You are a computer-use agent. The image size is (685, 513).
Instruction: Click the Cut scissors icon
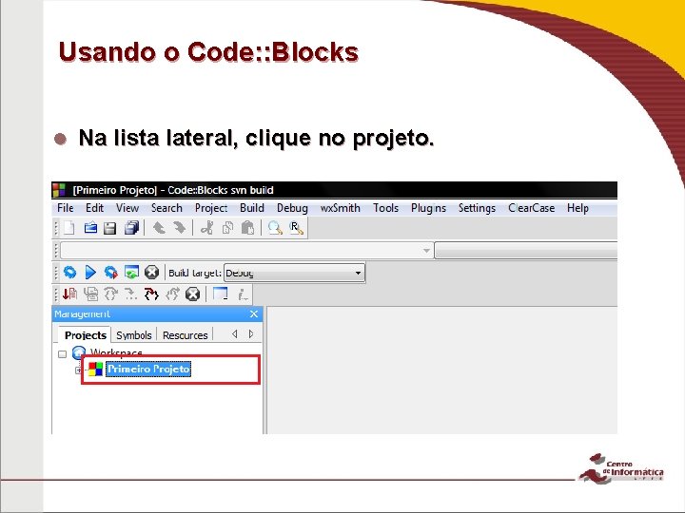(206, 228)
